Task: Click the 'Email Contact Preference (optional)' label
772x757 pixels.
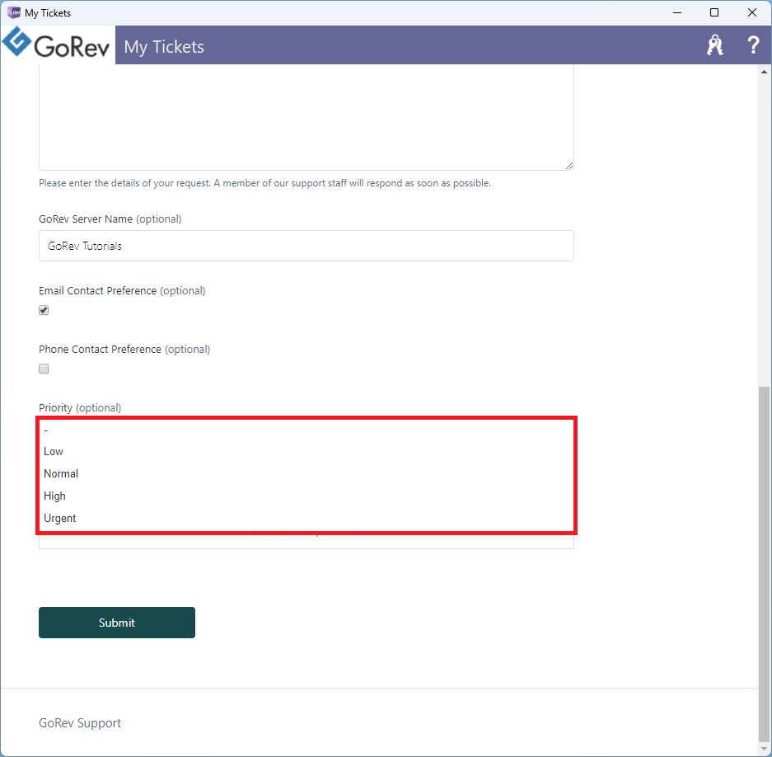Action: tap(122, 291)
